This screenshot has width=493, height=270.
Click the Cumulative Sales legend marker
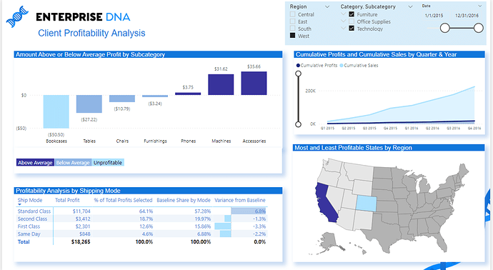tap(342, 66)
